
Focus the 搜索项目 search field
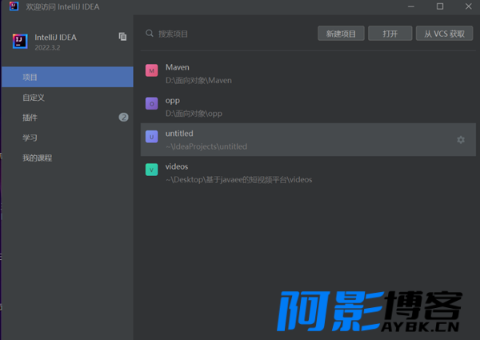tap(230, 34)
